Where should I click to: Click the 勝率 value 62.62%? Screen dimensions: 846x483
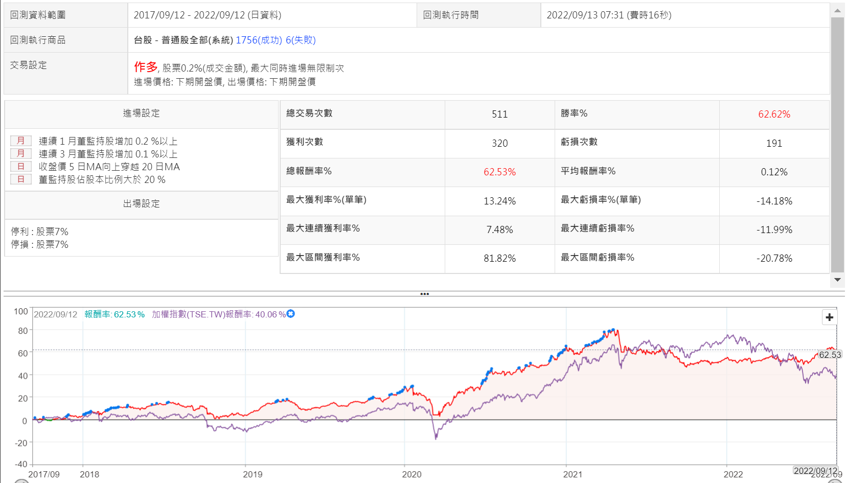tap(774, 114)
